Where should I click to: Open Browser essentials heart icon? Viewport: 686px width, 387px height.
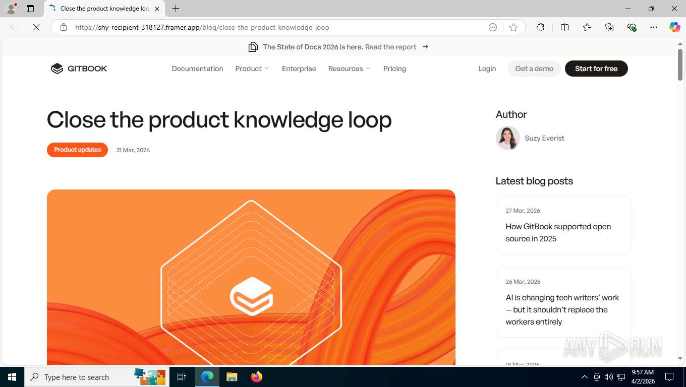point(632,27)
